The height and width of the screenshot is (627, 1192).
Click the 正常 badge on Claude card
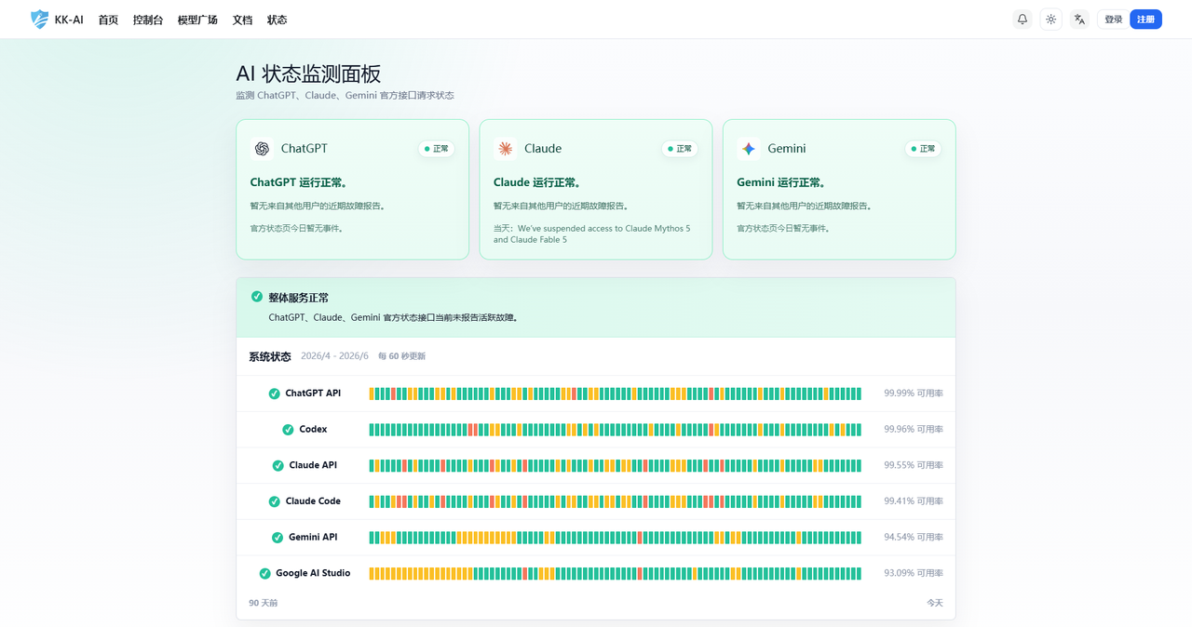[x=680, y=149]
